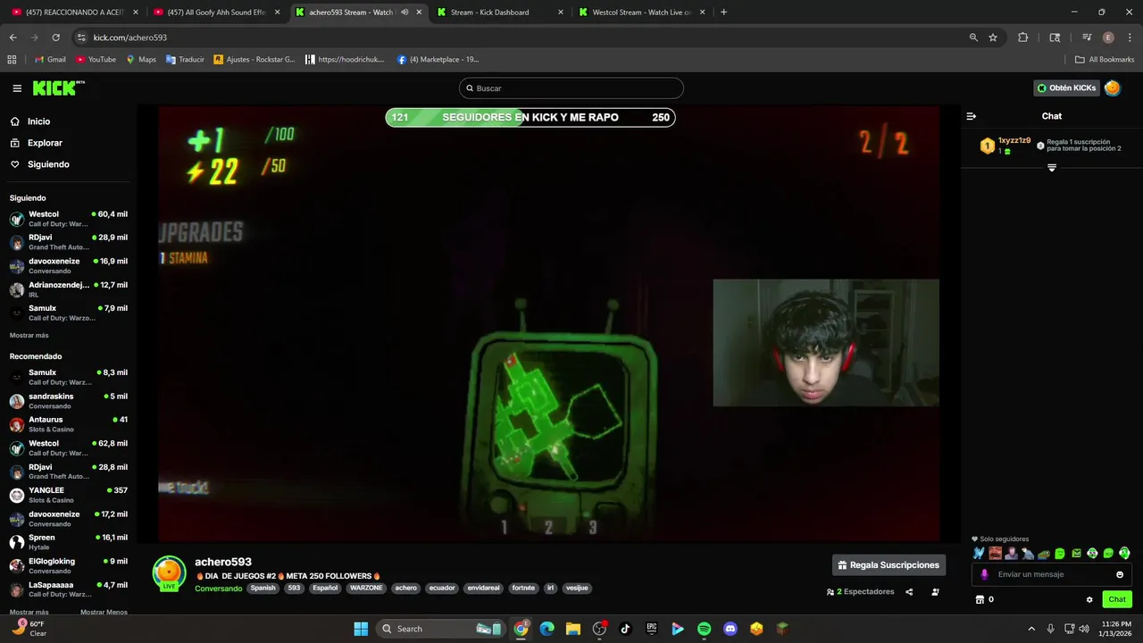Mute the achero593 tab audio icon
This screenshot has height=643, width=1143.
(405, 13)
